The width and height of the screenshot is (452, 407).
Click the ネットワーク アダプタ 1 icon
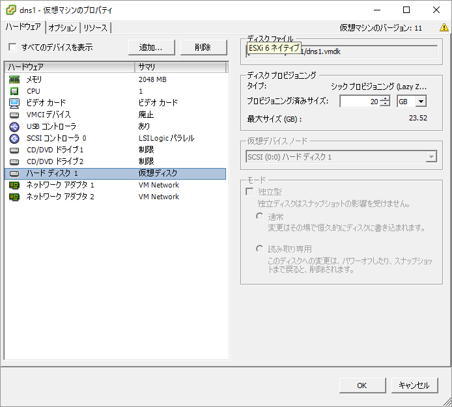pos(14,185)
